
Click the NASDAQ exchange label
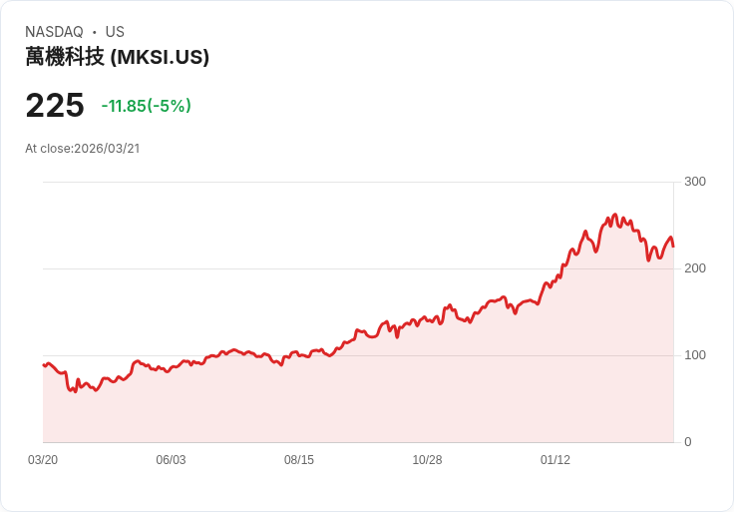click(x=54, y=32)
